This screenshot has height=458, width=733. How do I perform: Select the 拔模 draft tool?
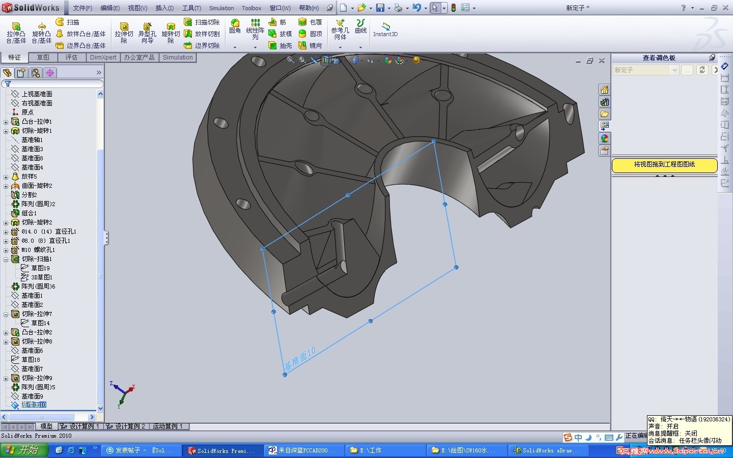click(280, 34)
